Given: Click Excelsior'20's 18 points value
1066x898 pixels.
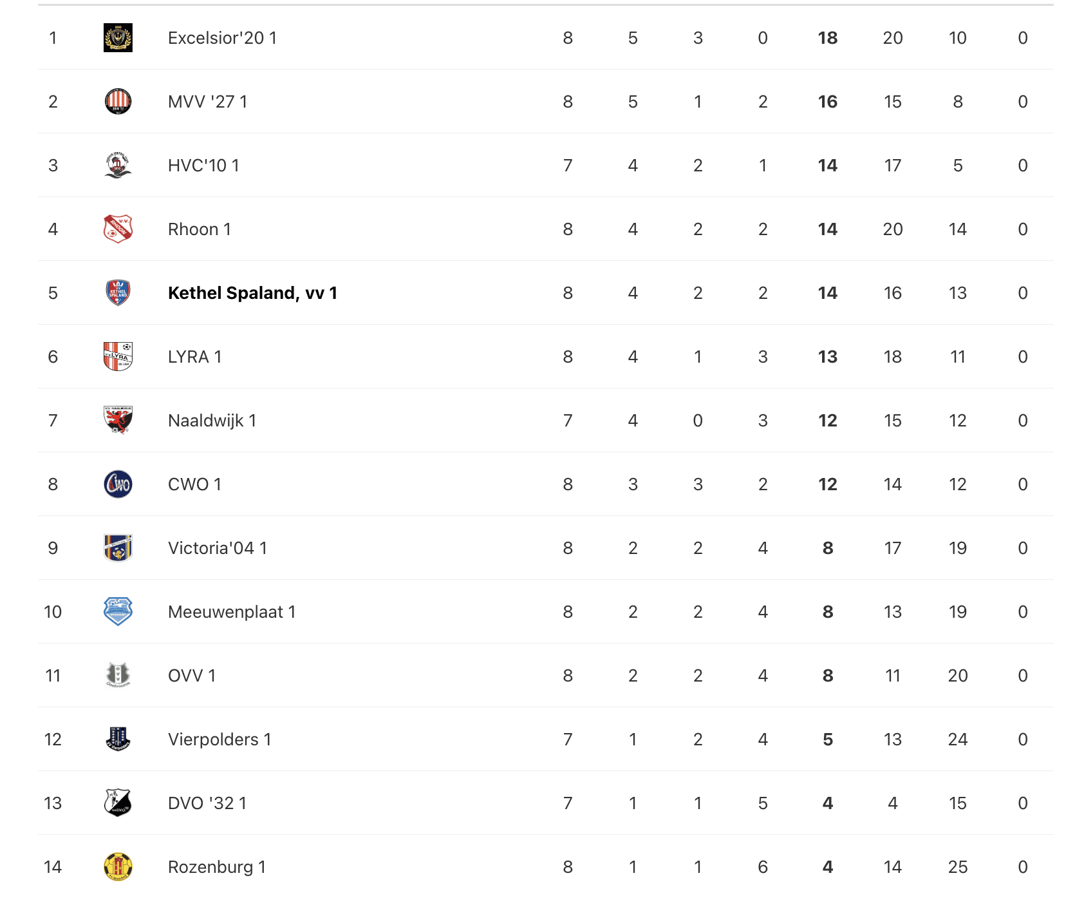Looking at the screenshot, I should [x=827, y=38].
